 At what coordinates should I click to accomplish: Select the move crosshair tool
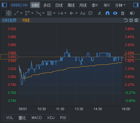tap(9, 13)
